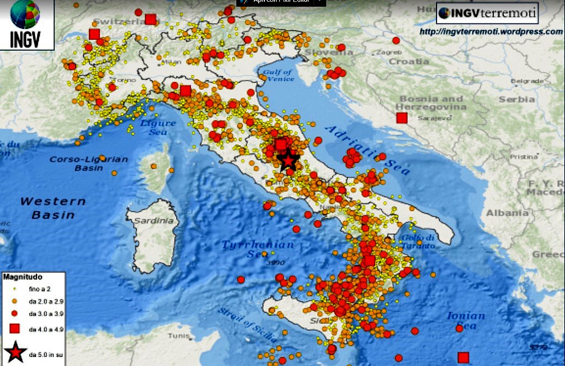Viewport: 565px width, 366px height.
Task: Click the legend star for da 5.0 in su
Action: (16, 352)
